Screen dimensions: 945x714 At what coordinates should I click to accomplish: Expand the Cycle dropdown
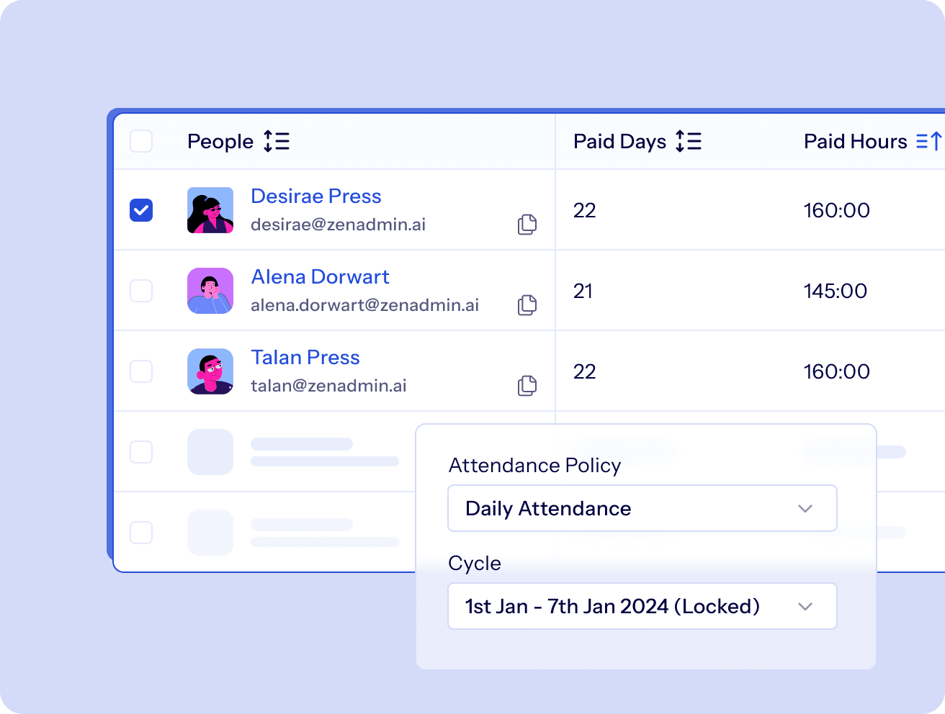pos(641,606)
